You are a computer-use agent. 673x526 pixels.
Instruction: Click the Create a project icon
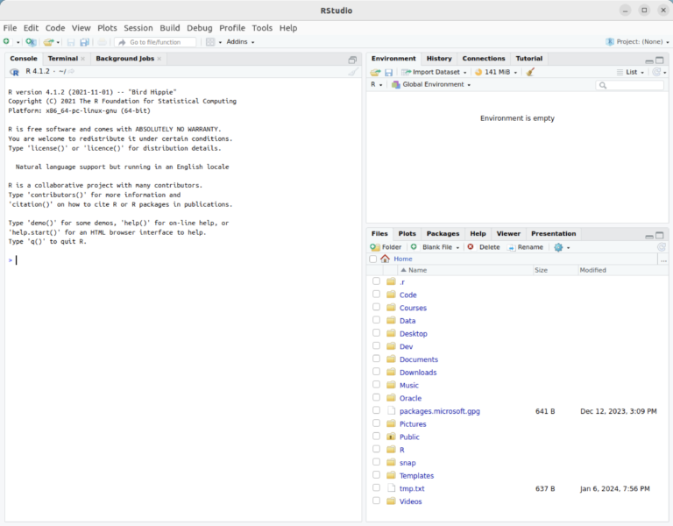[x=31, y=42]
